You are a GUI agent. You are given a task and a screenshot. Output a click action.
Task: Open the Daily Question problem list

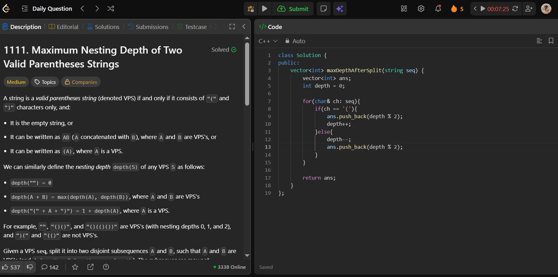click(x=47, y=8)
